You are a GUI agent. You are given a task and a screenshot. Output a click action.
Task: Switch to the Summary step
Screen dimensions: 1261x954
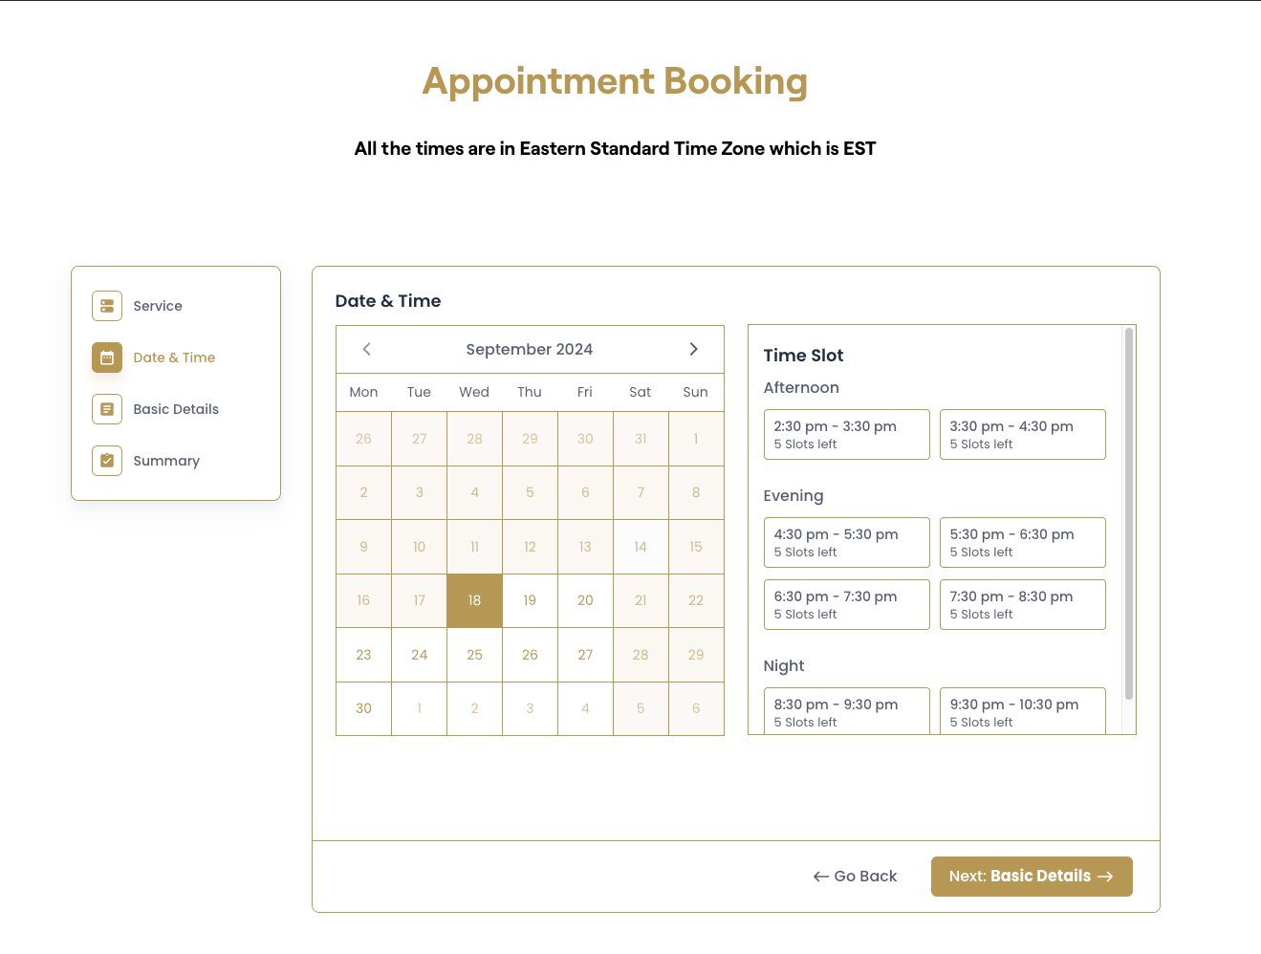[x=166, y=461]
